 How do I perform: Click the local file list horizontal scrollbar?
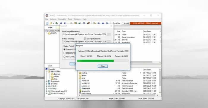coord(118,95)
